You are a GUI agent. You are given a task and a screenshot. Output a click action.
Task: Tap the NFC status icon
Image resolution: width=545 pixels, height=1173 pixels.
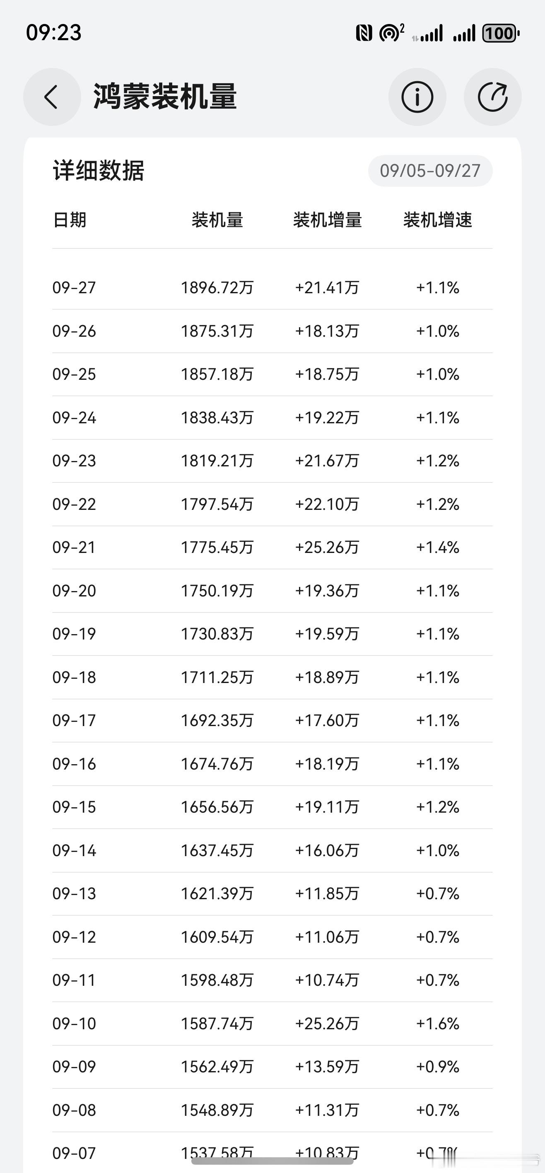point(364,33)
